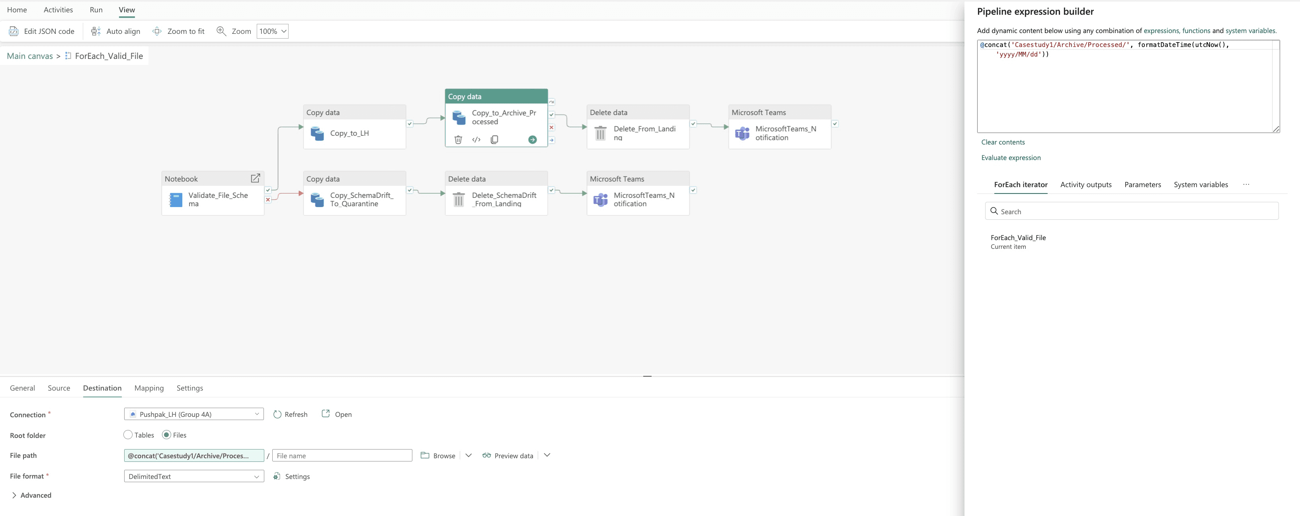Screen dimensions: 1300x516
Task: Click the Zoom to fit icon
Action: pos(157,31)
